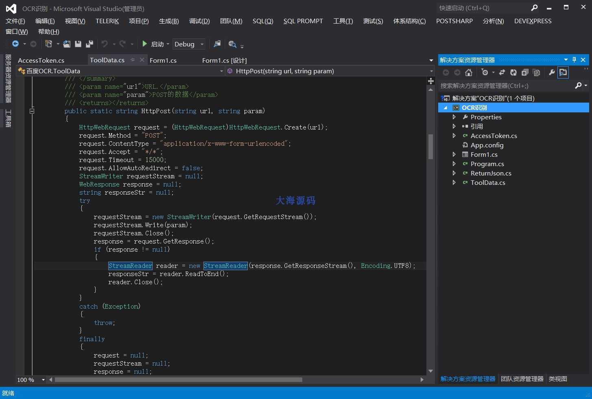This screenshot has height=399, width=592.
Task: Open the 启动 start button dropdown arrow
Action: [168, 44]
